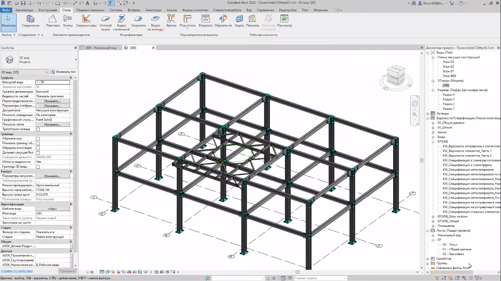Click the Шаблон вида <Нет> button
The image size is (501, 281).
click(x=52, y=209)
